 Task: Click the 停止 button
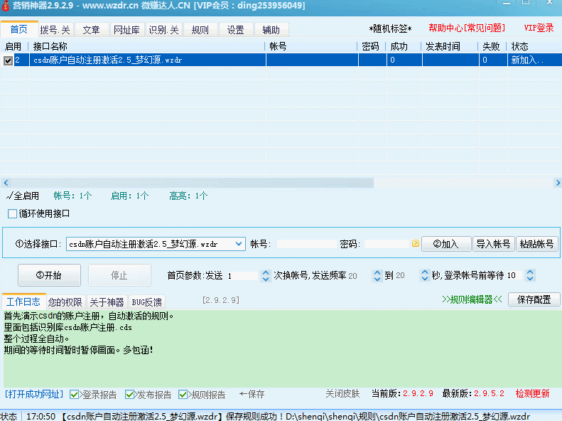[x=119, y=275]
